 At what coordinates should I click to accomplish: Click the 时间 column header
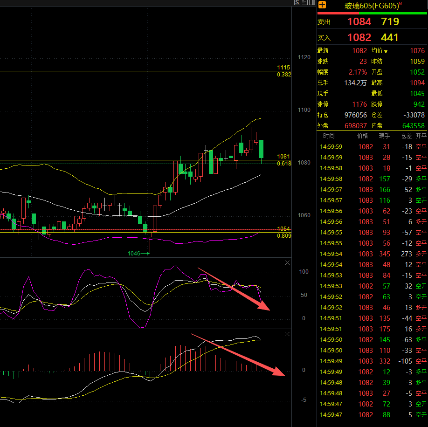coord(329,136)
